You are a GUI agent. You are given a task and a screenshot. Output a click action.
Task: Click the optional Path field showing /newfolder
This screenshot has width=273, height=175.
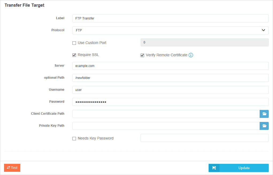click(x=170, y=78)
